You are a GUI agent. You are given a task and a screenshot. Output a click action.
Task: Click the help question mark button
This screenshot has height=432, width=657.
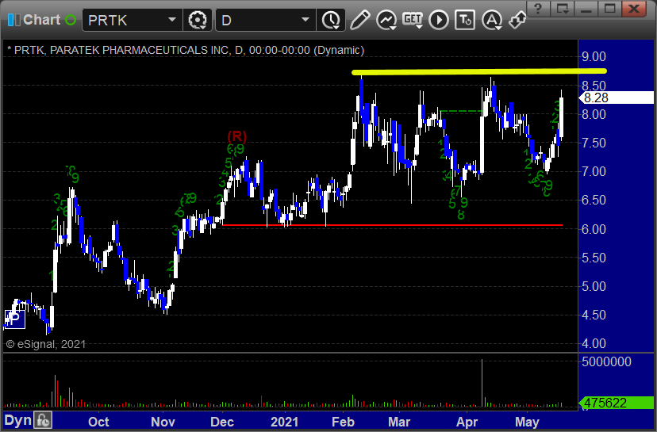(x=539, y=9)
